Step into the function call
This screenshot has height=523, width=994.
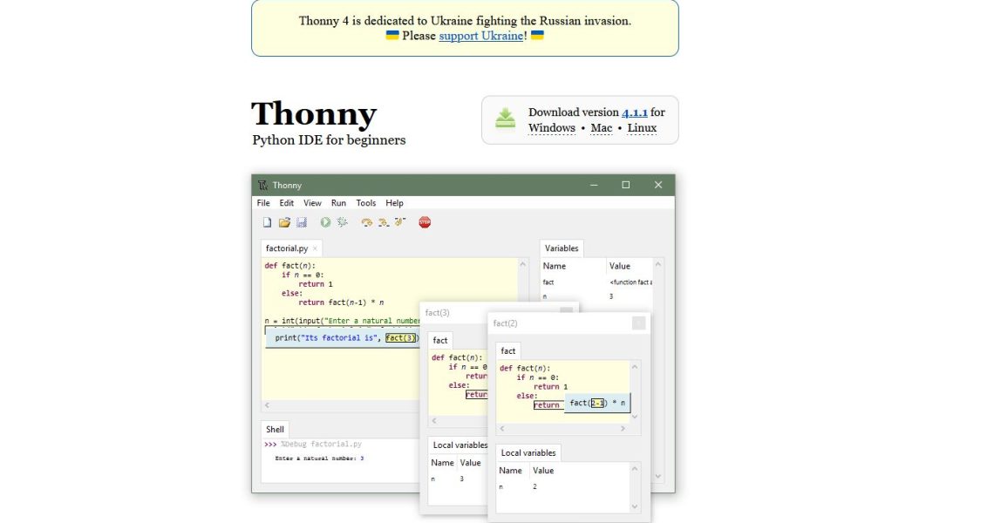click(x=384, y=222)
